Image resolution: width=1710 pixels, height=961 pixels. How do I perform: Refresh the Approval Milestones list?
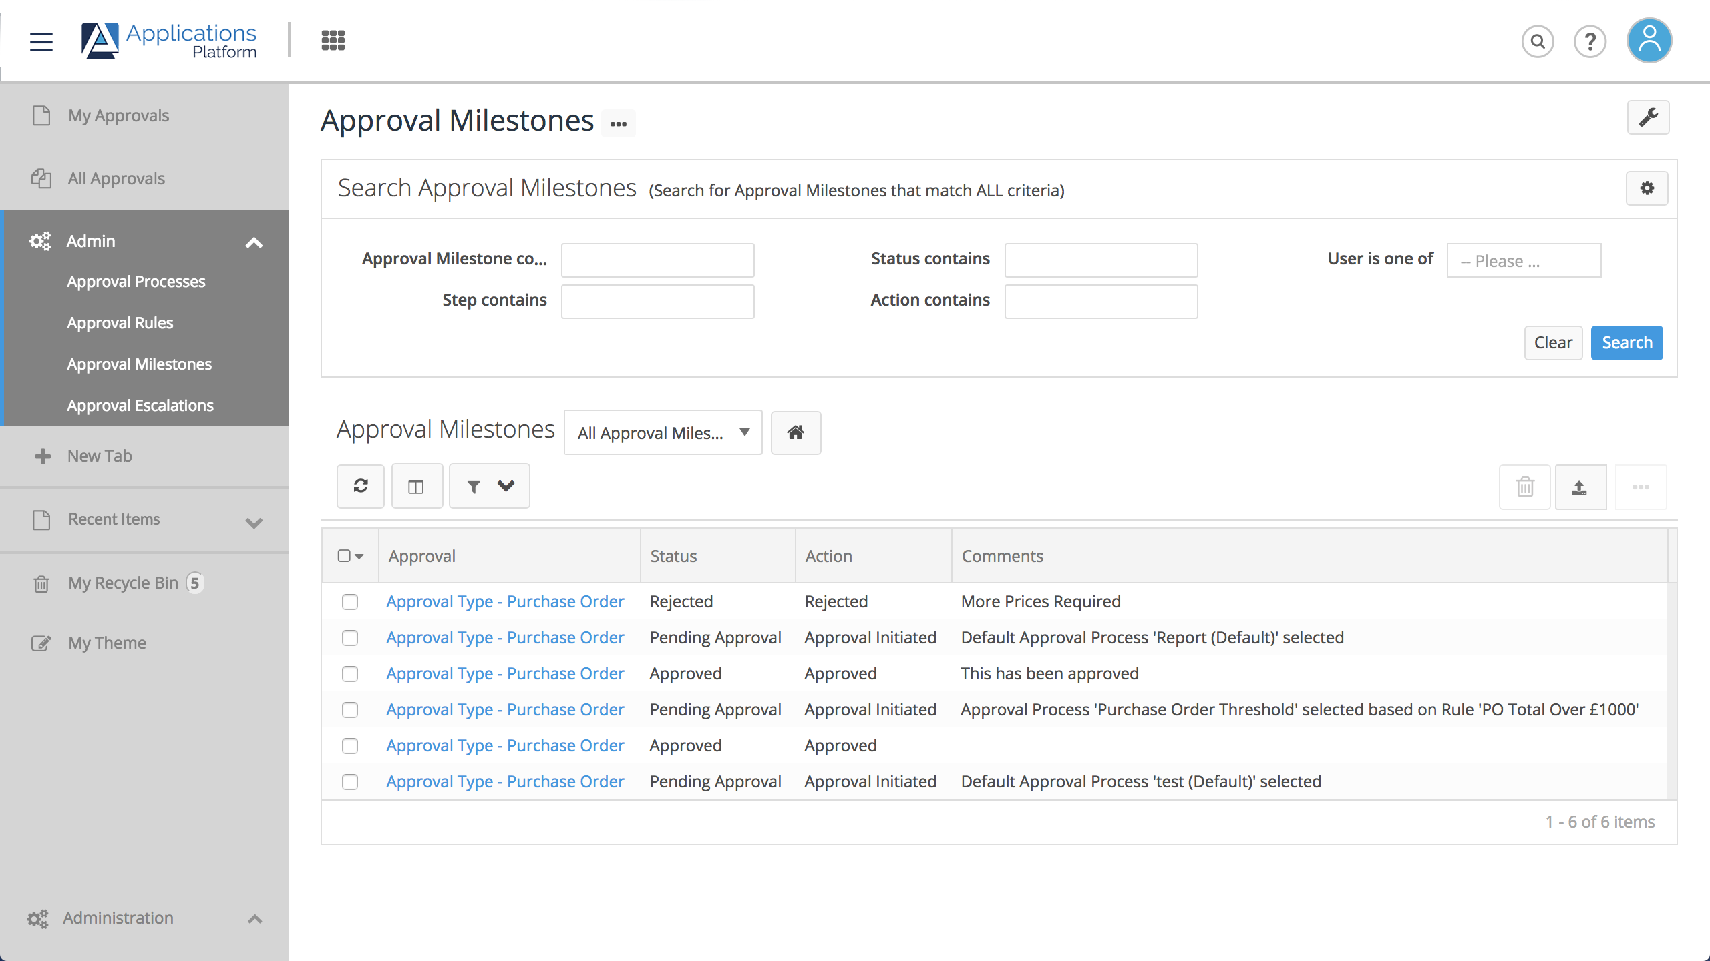(360, 485)
